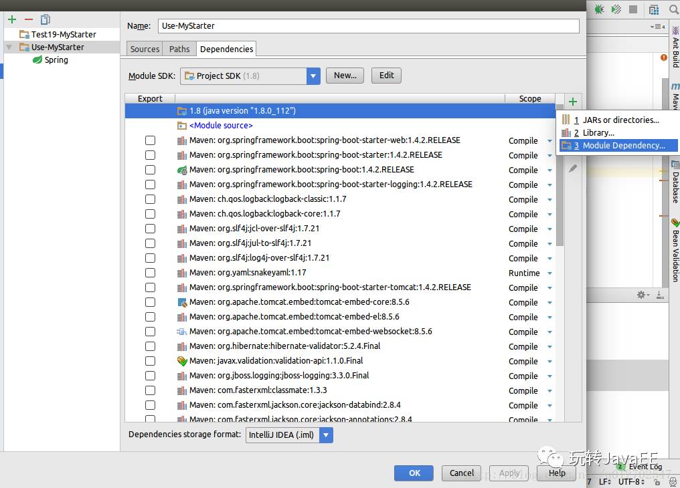Click the green add dependency plus icon

(x=573, y=102)
